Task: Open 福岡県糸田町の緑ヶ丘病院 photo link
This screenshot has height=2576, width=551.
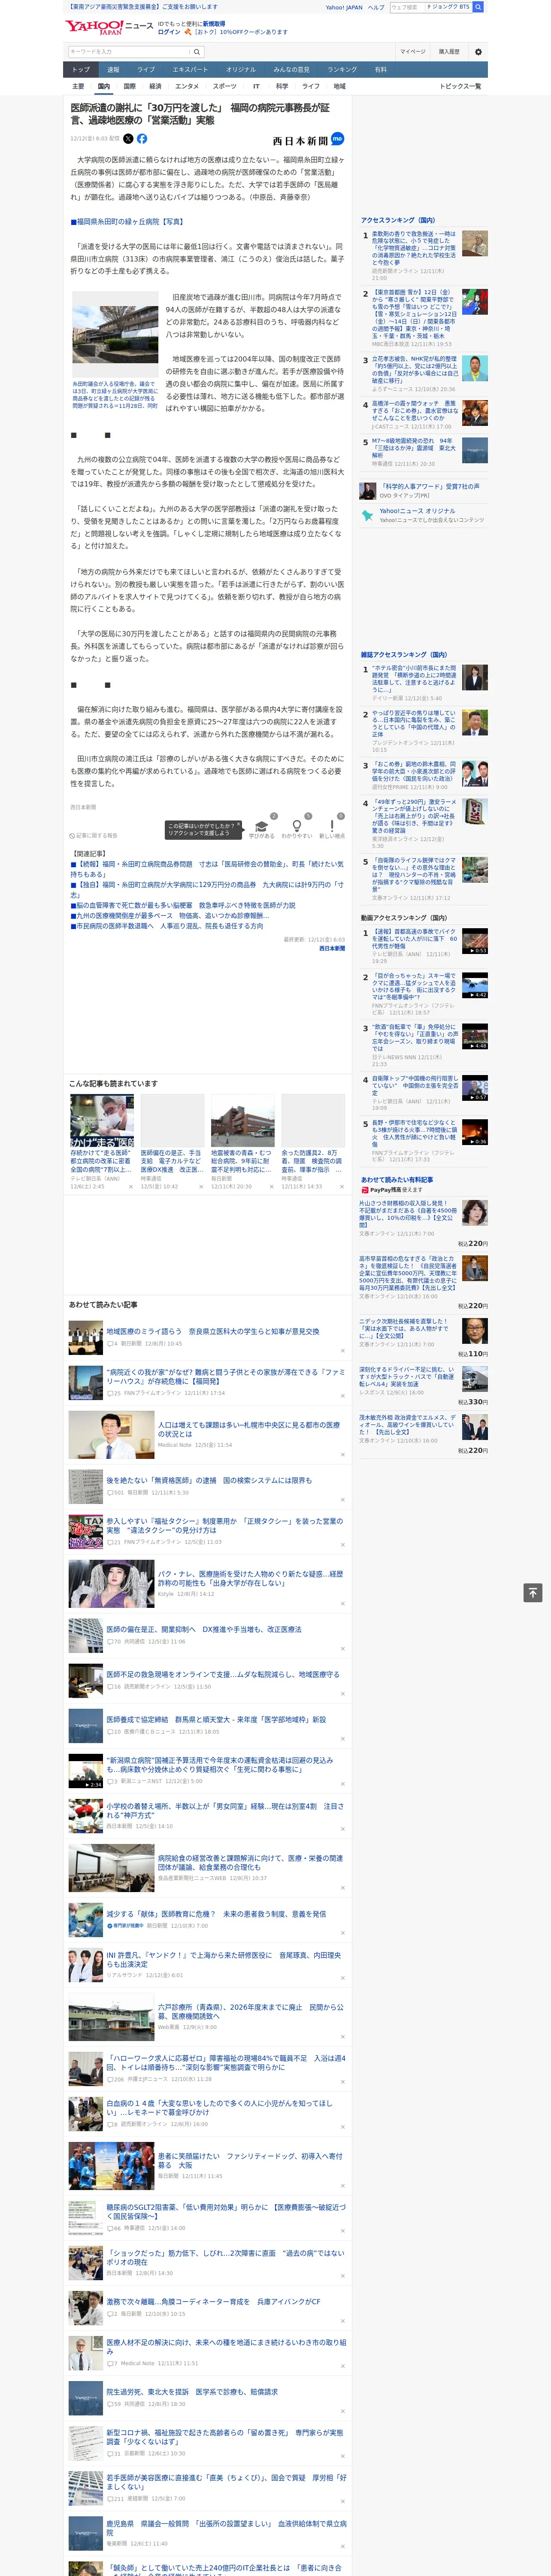Action: [127, 221]
